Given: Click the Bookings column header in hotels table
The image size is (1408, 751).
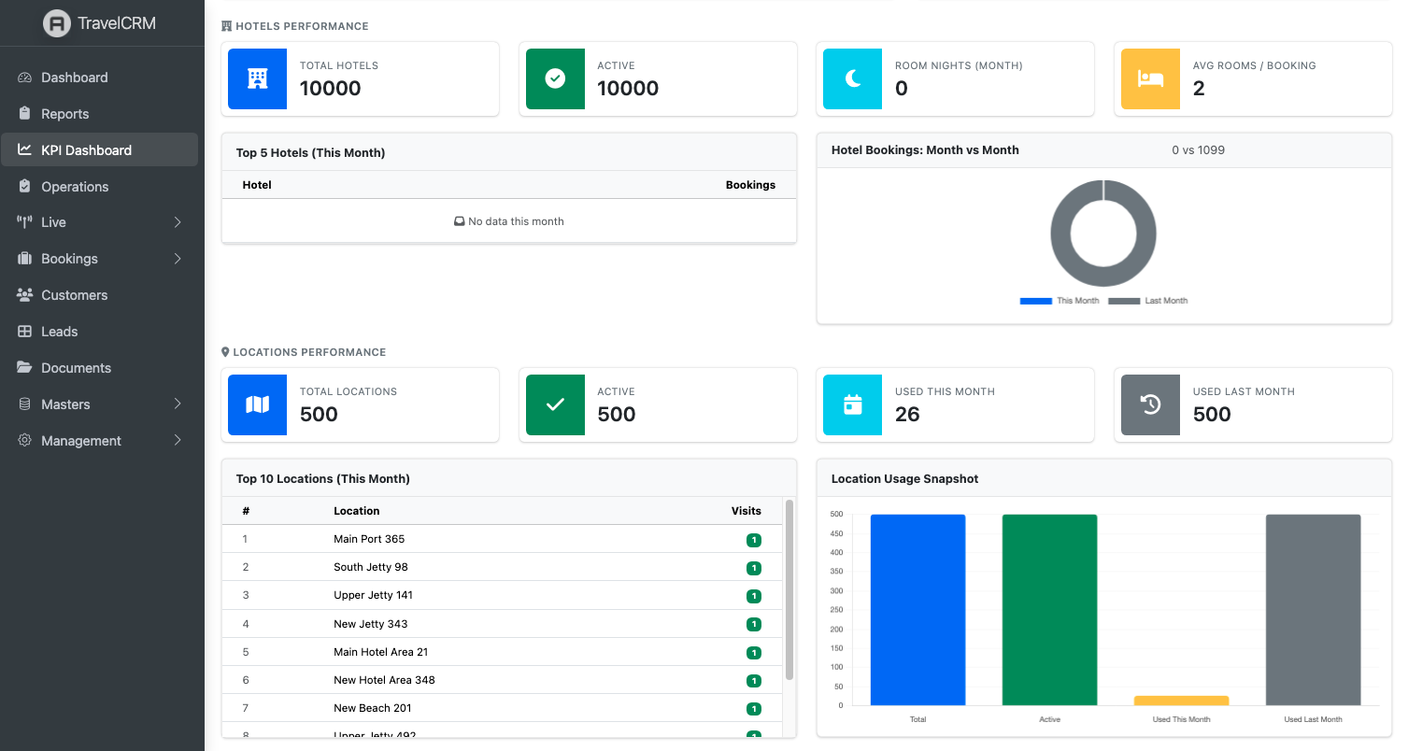Looking at the screenshot, I should [750, 185].
